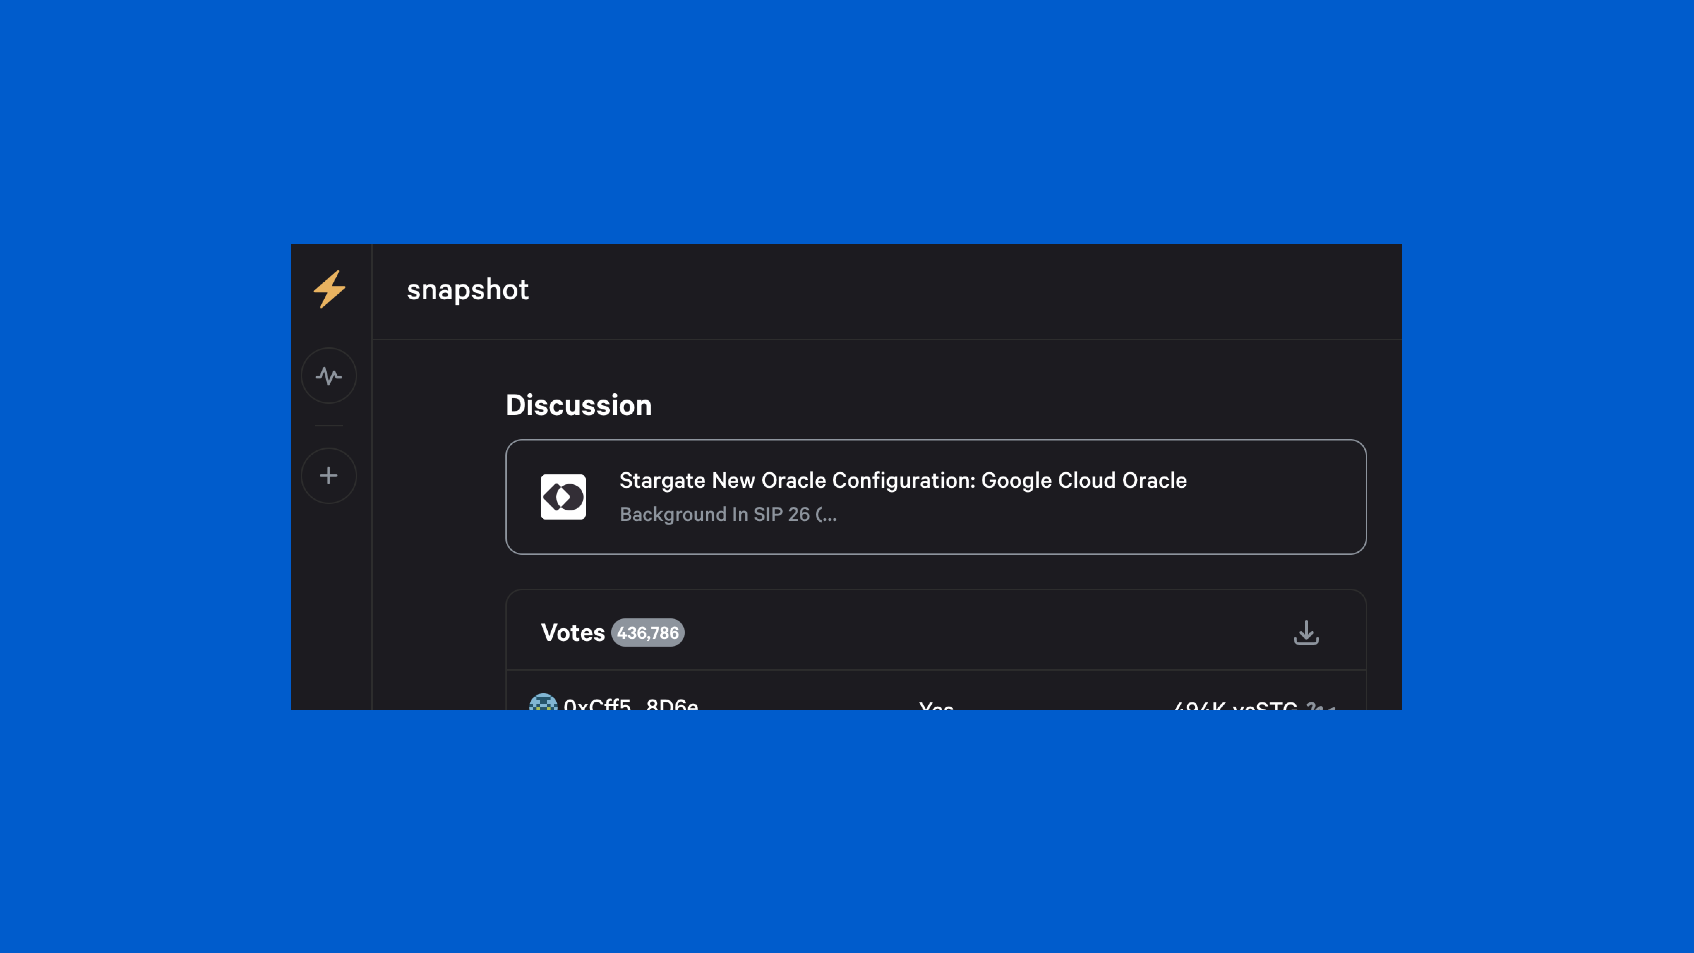The width and height of the screenshot is (1694, 953).
Task: Open voter address 0xCff5...8D6e
Action: [x=630, y=705]
